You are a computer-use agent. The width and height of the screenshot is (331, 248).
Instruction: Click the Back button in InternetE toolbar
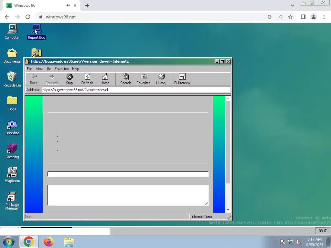[34, 79]
